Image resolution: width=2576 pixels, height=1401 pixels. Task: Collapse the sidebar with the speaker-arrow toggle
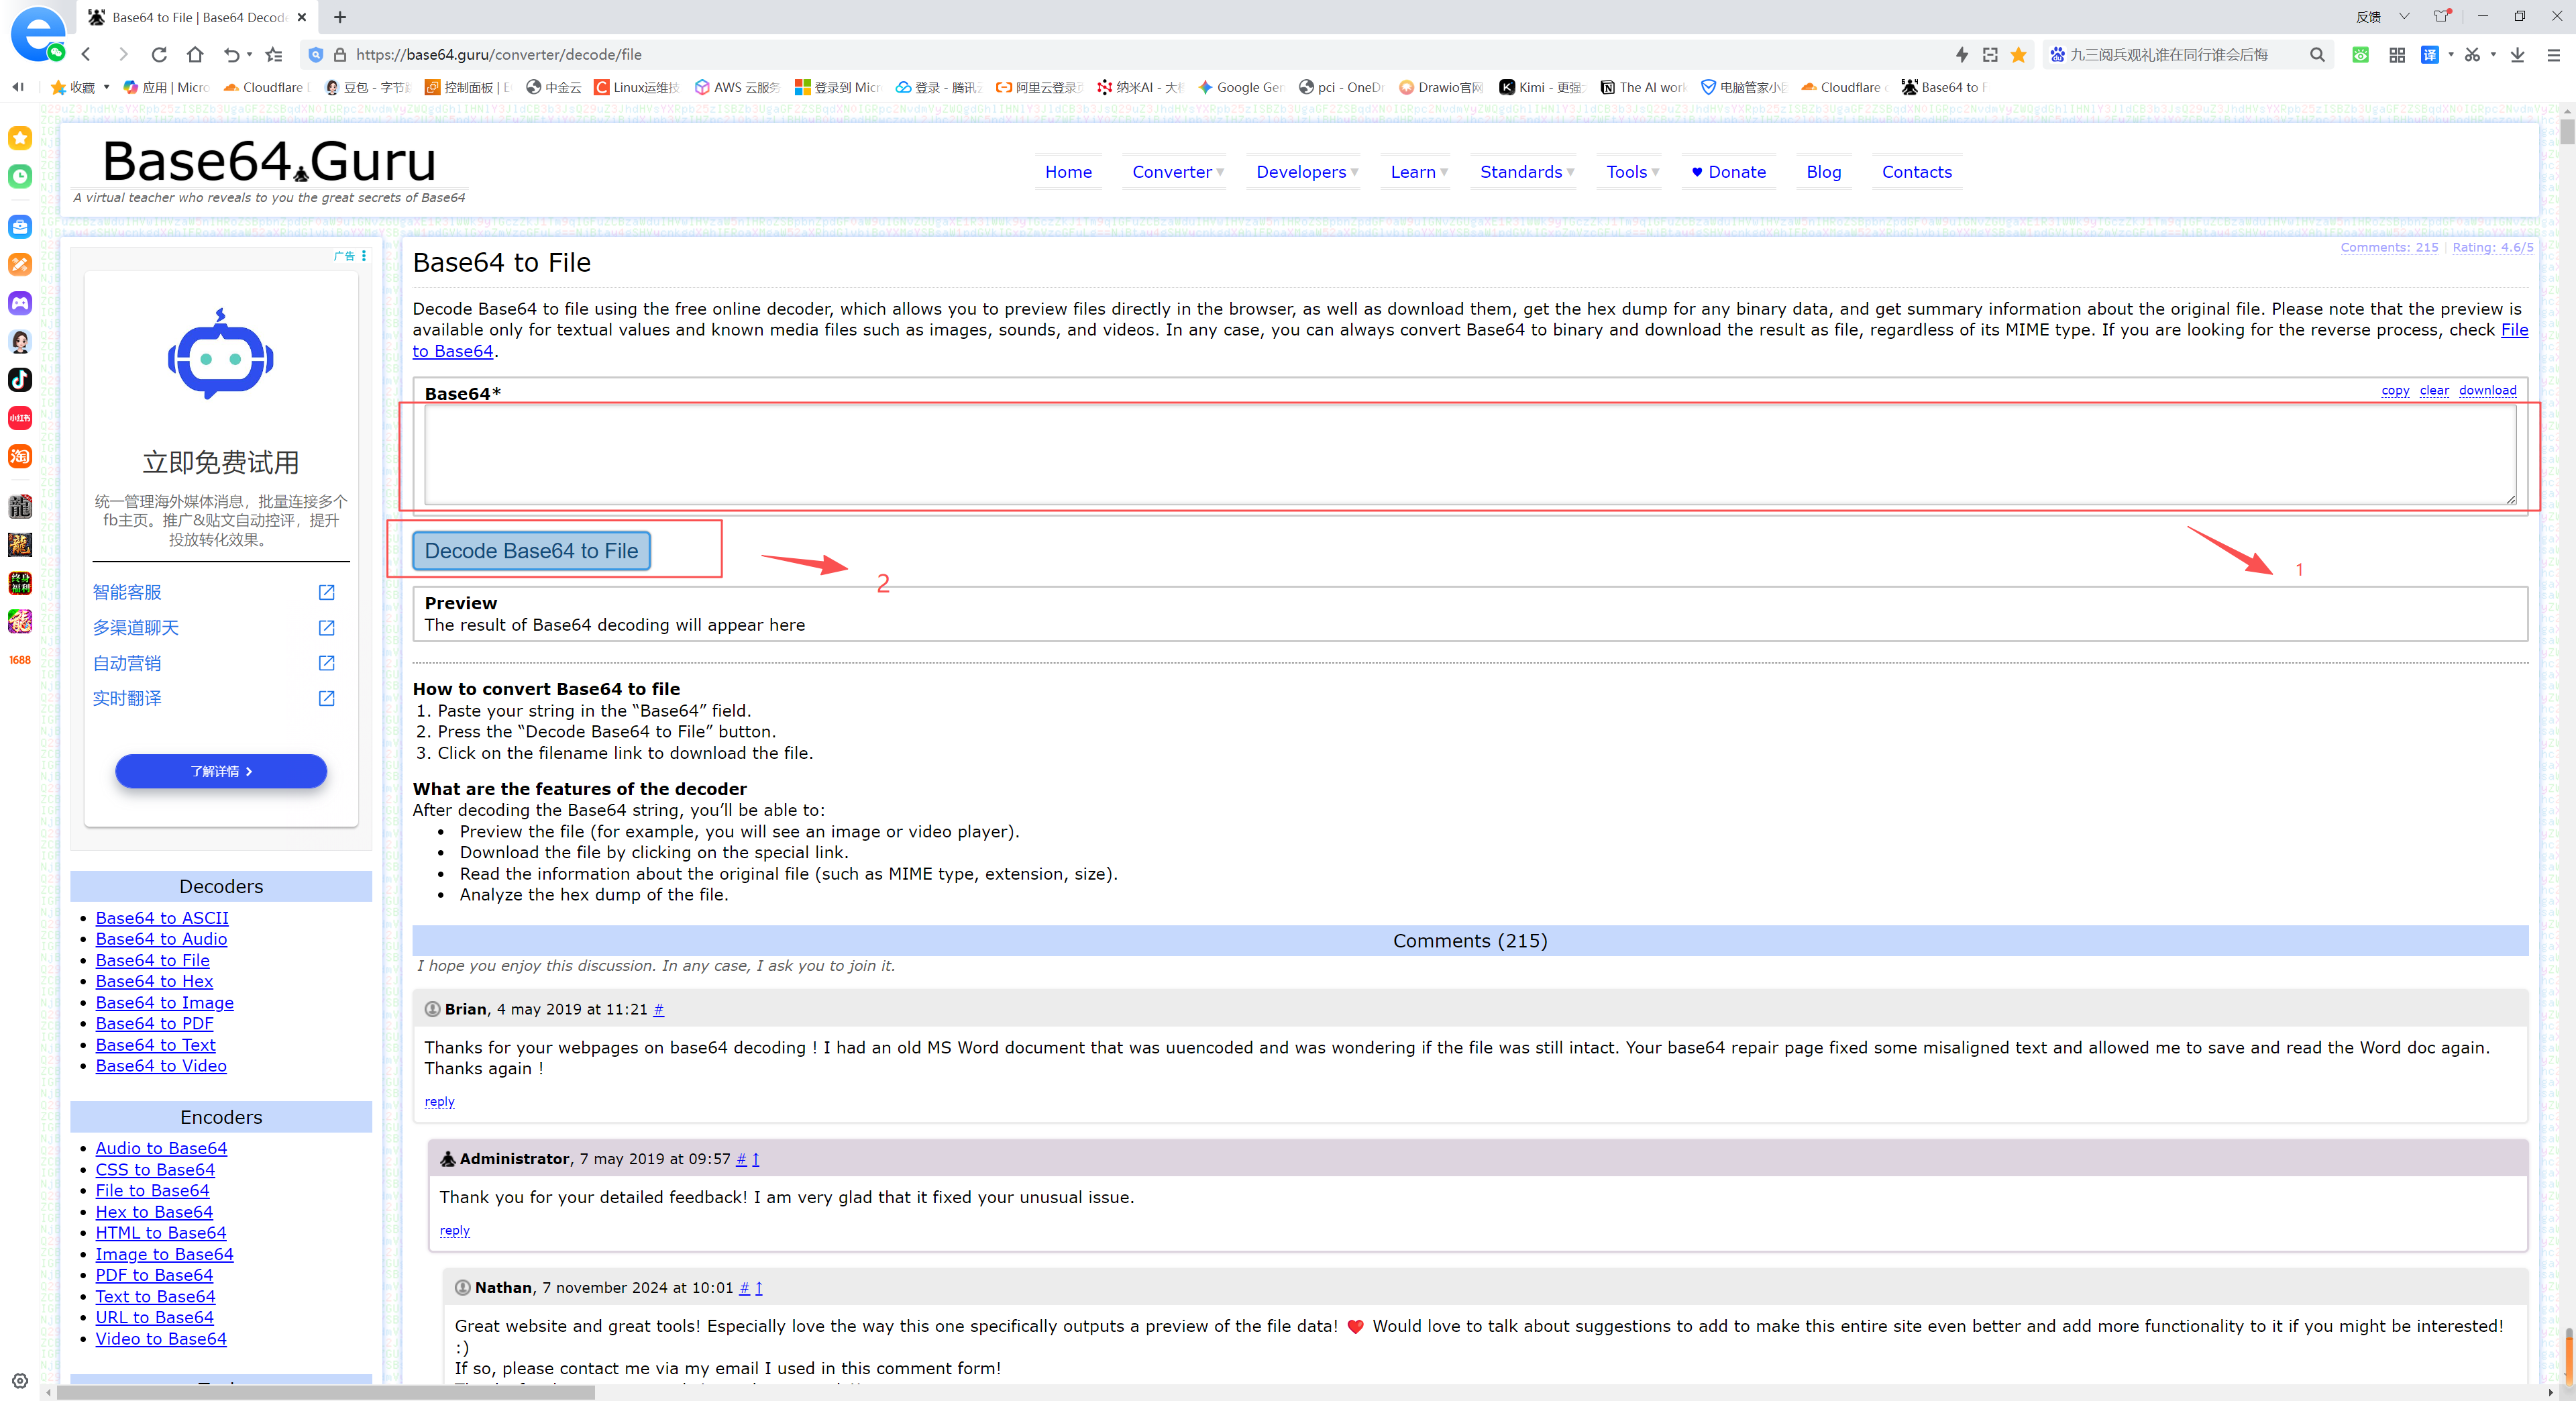(x=18, y=87)
